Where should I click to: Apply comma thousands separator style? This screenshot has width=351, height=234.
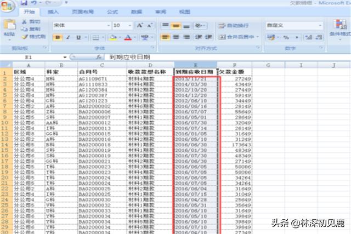click(x=297, y=37)
